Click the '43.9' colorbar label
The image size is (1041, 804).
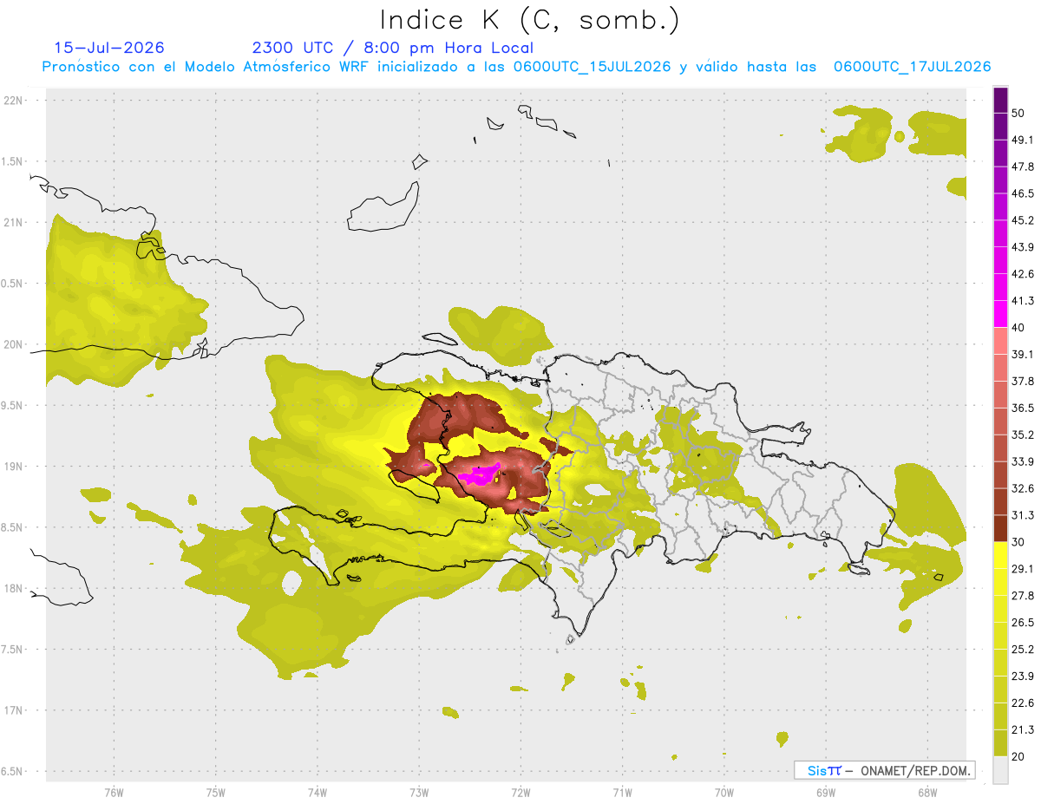1022,247
